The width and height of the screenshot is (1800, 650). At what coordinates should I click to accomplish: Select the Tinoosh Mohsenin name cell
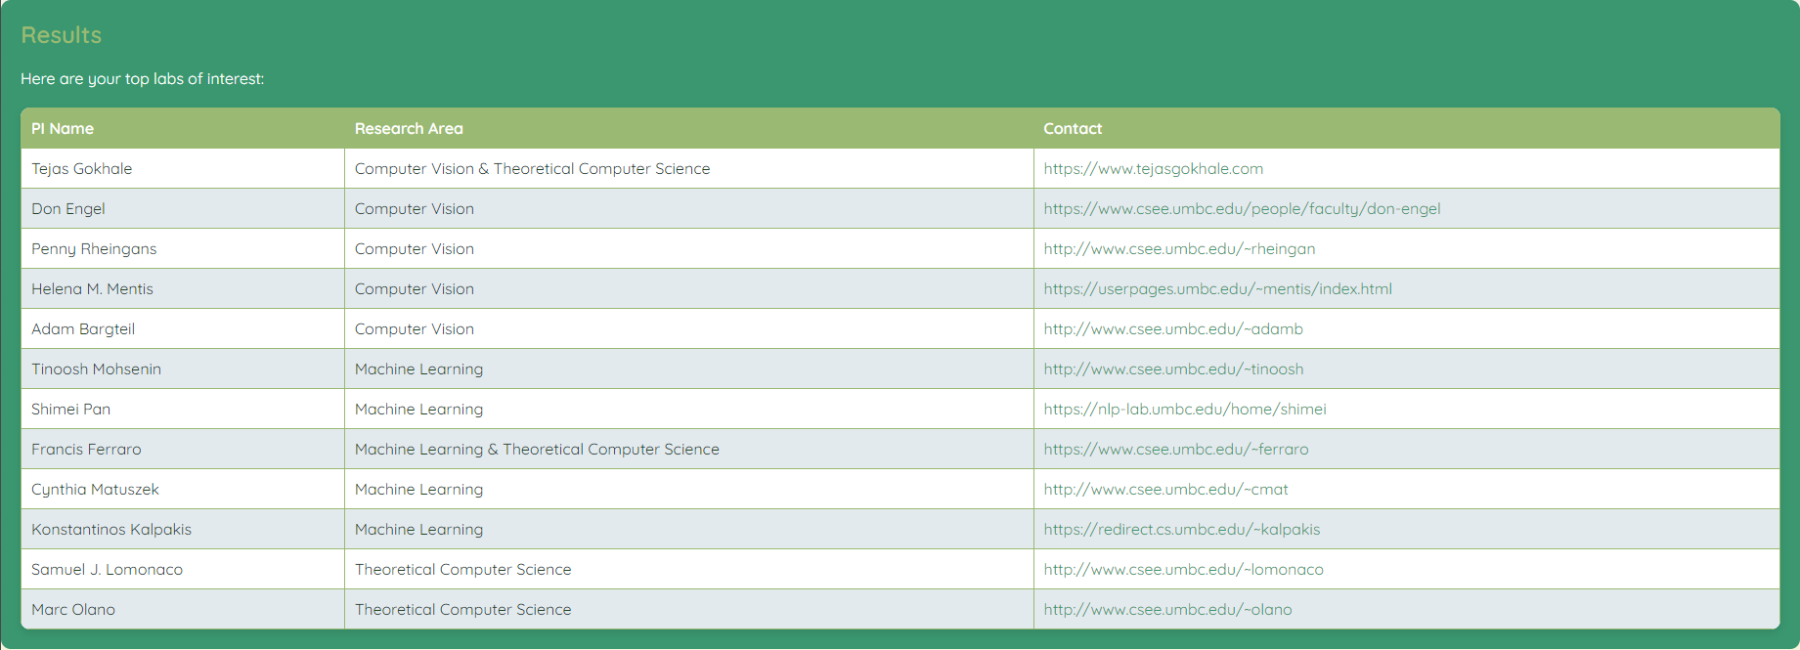tap(183, 368)
